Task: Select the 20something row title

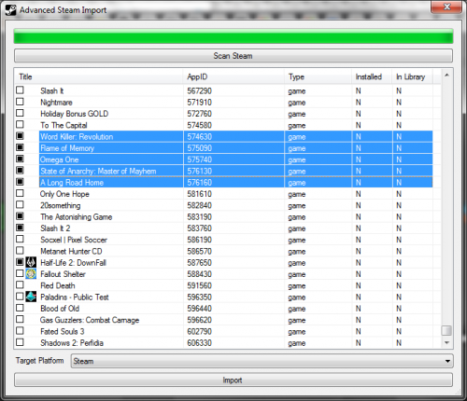Action: [61, 205]
